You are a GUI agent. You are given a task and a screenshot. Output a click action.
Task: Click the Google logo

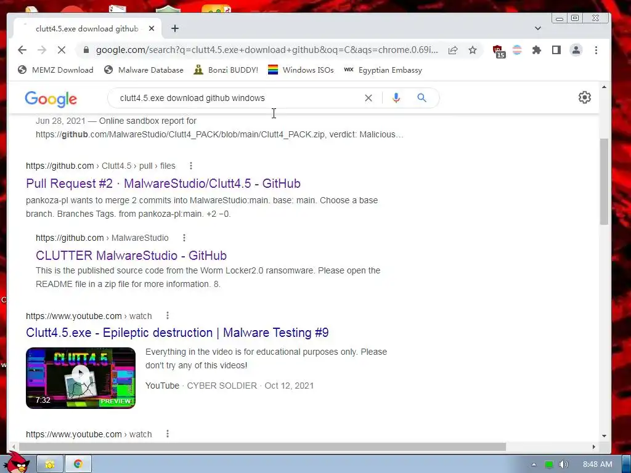[51, 99]
